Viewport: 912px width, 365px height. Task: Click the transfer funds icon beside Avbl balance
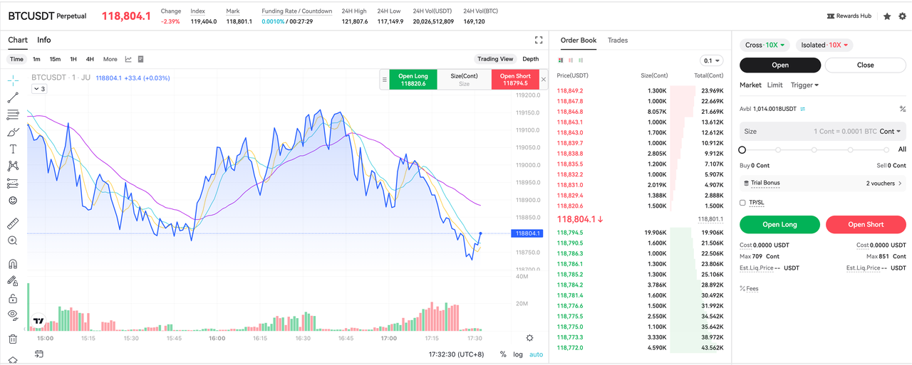(802, 109)
